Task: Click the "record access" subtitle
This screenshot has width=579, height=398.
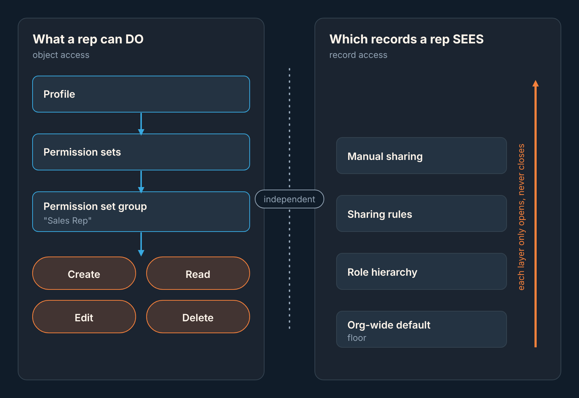Action: [358, 55]
